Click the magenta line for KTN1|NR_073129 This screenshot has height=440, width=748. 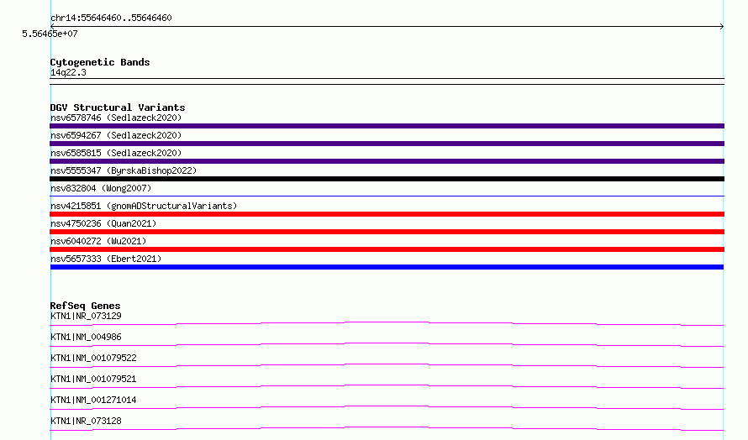(387, 323)
